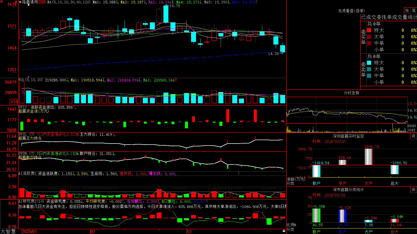The image size is (417, 234).
Task: Click the AI研究度2(10) indicator label
Action: pos(31,201)
